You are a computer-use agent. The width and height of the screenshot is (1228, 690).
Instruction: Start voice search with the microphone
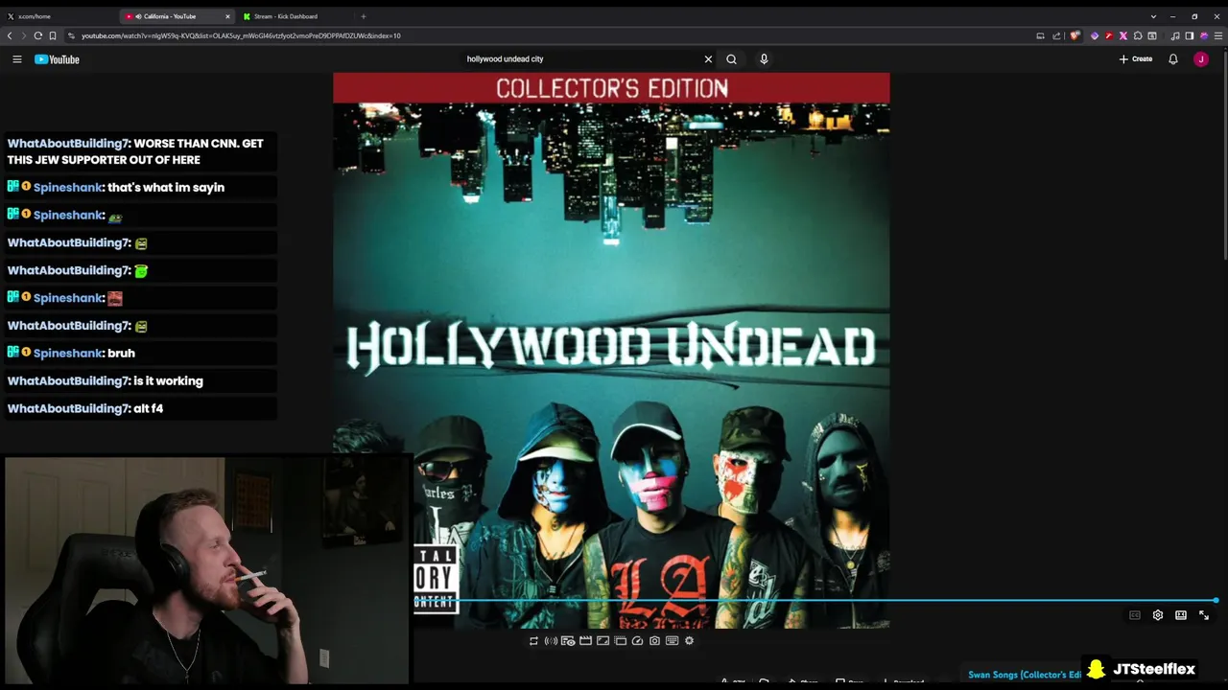pos(764,59)
